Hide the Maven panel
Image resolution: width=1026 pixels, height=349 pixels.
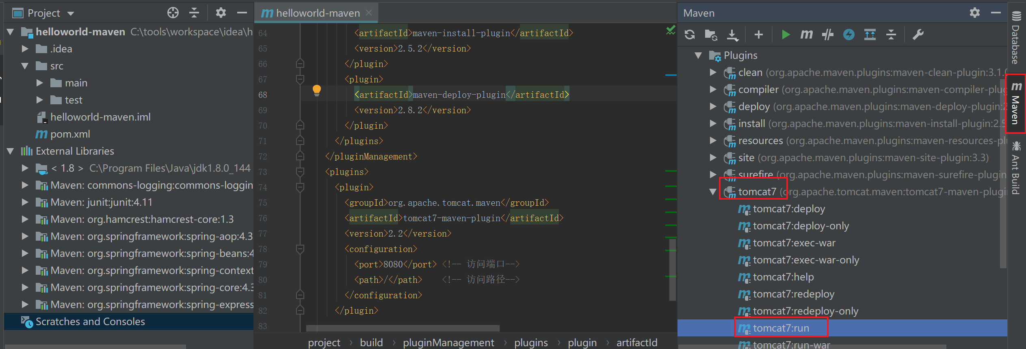(996, 13)
